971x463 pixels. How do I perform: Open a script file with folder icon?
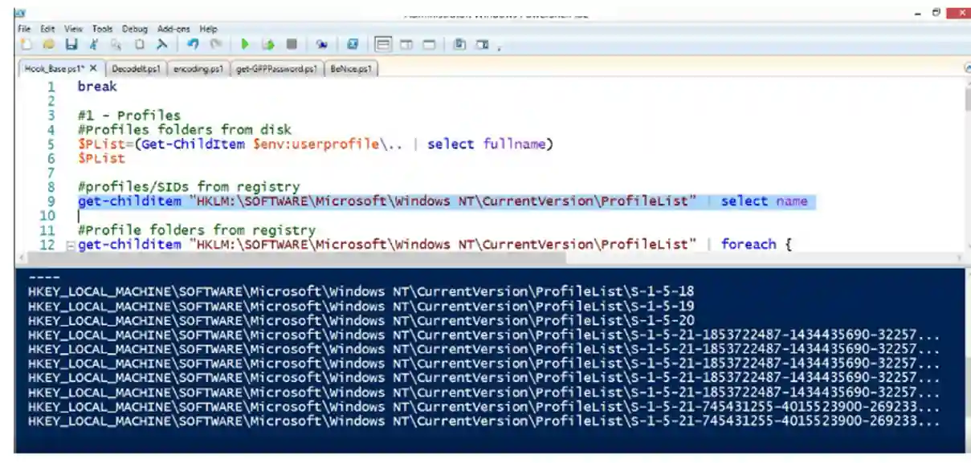point(48,45)
